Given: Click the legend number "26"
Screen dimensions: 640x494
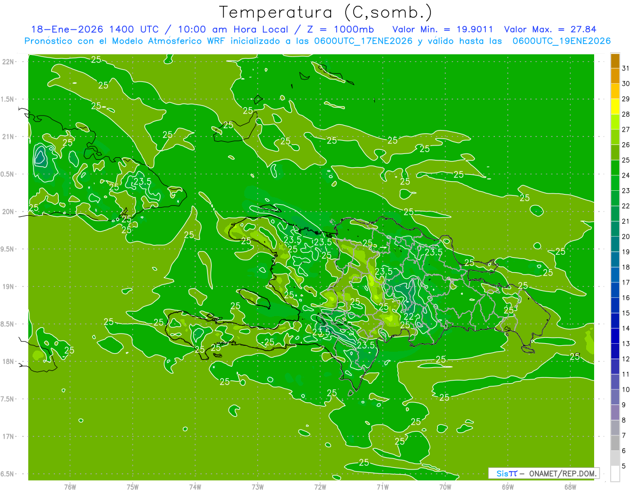Looking at the screenshot, I should [x=626, y=145].
